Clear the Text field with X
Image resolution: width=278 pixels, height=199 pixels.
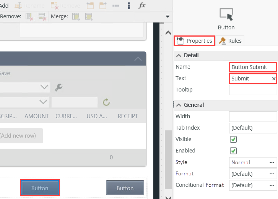tap(274, 79)
